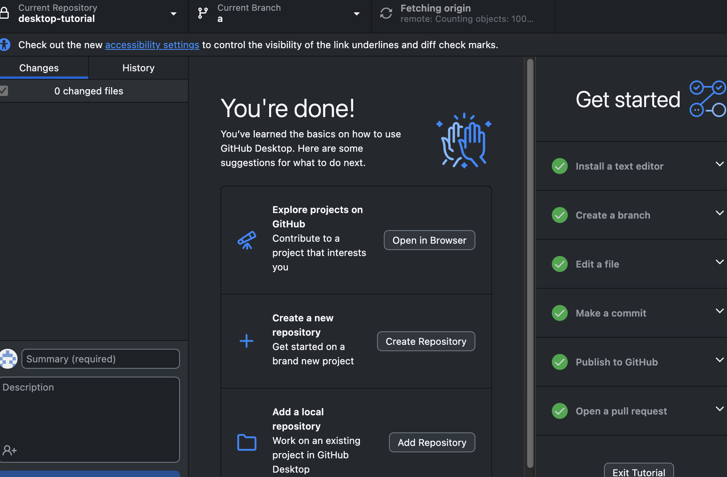Click the folder icon for Add a local repository
This screenshot has width=727, height=477.
(x=247, y=442)
